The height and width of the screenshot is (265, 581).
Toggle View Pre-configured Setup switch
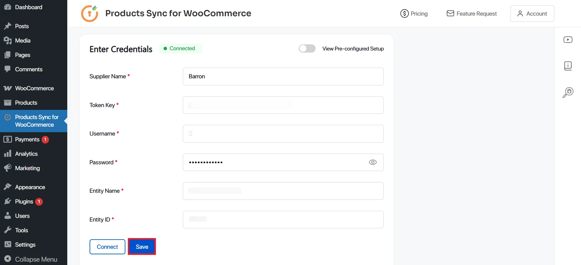(307, 49)
